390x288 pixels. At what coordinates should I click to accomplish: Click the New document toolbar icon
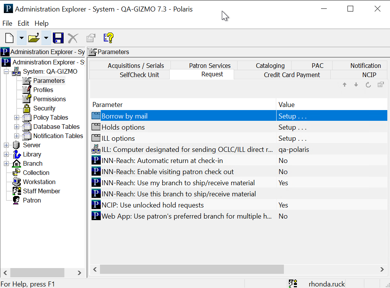pyautogui.click(x=9, y=38)
